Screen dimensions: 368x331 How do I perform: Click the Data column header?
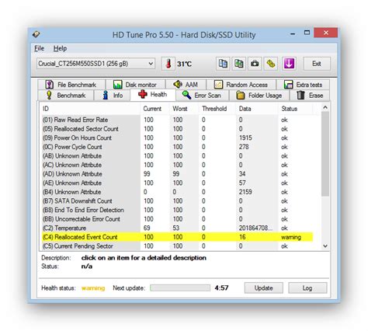(257, 109)
